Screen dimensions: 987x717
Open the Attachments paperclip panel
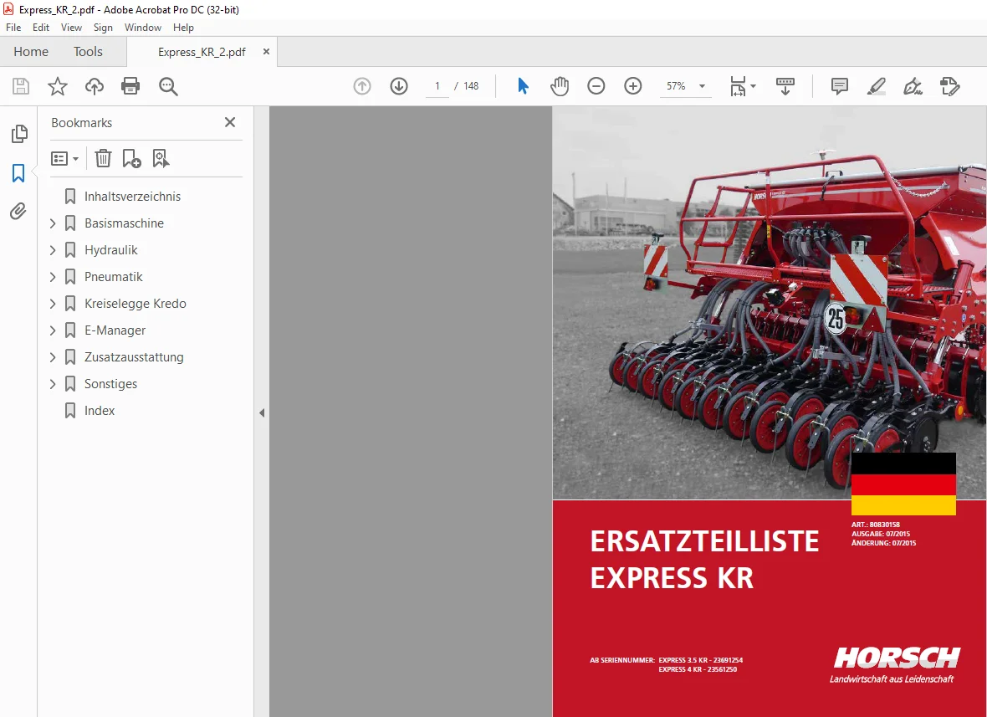18,211
